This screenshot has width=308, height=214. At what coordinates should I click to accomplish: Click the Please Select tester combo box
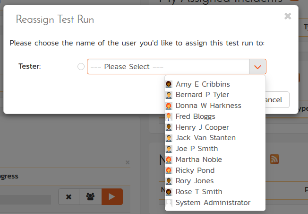click(x=168, y=67)
